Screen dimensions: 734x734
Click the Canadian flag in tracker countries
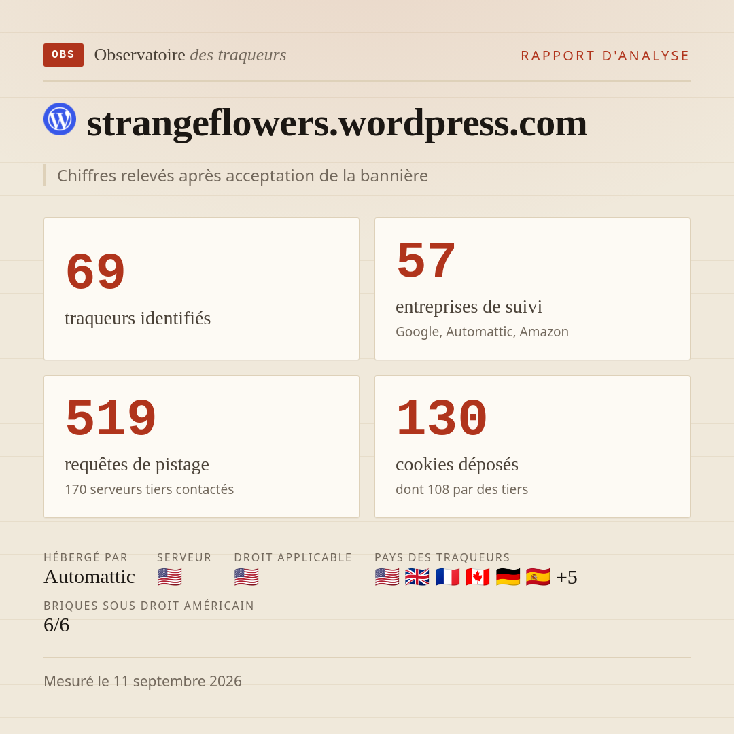(x=478, y=577)
